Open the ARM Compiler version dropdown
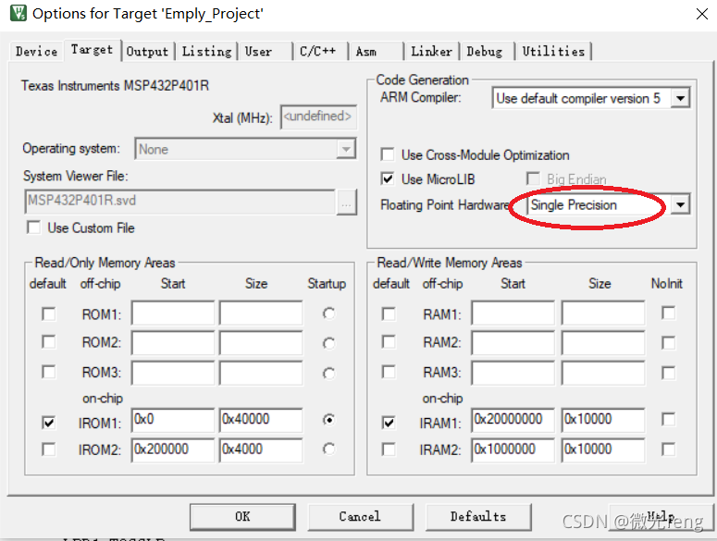Image resolution: width=717 pixels, height=541 pixels. tap(680, 98)
